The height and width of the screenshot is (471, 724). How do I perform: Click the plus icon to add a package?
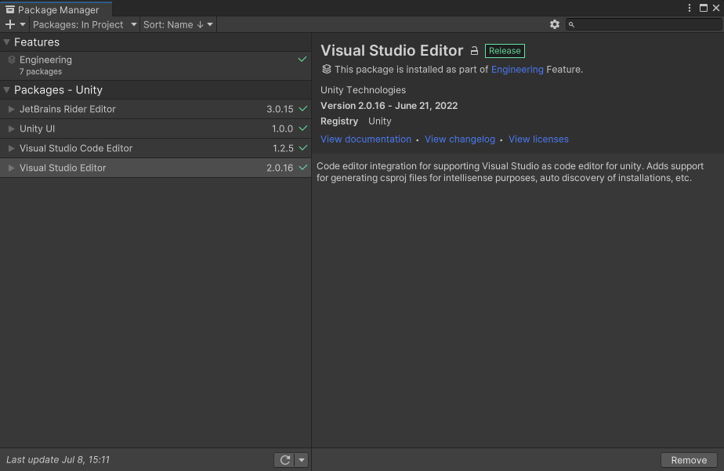click(10, 24)
